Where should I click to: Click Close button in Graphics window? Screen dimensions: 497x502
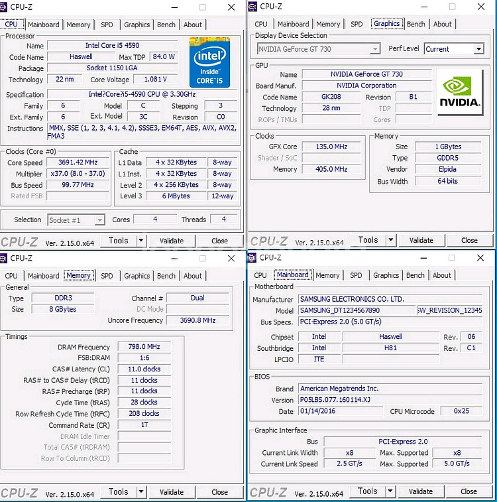[469, 240]
